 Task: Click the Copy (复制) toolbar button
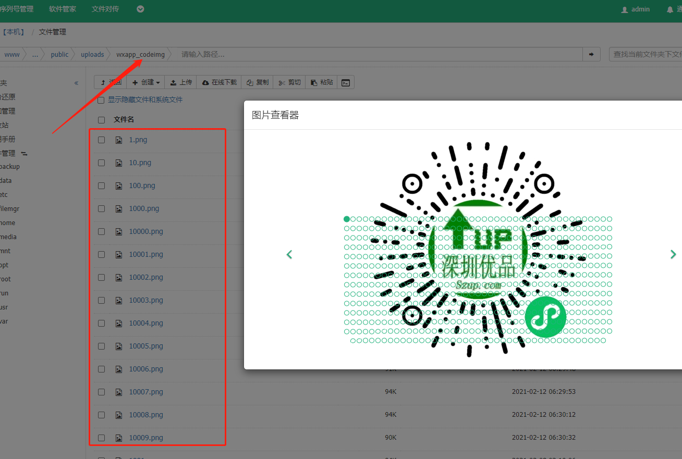coord(258,82)
